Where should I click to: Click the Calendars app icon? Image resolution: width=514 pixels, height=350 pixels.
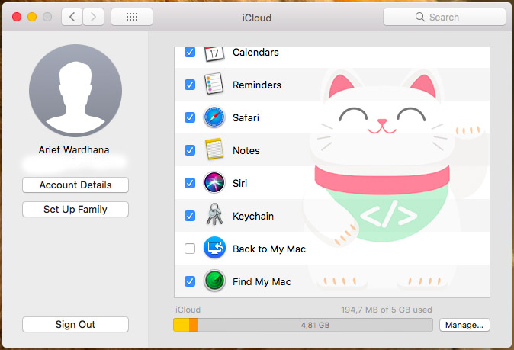point(214,54)
